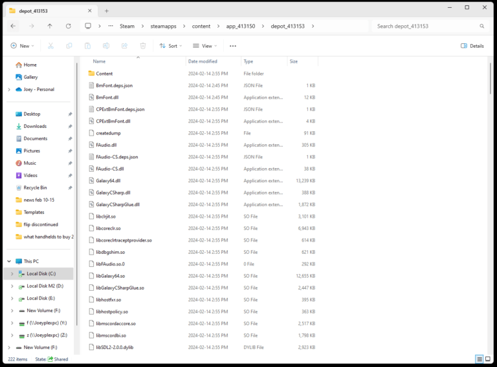
Task: Click the New button
Action: coord(22,46)
